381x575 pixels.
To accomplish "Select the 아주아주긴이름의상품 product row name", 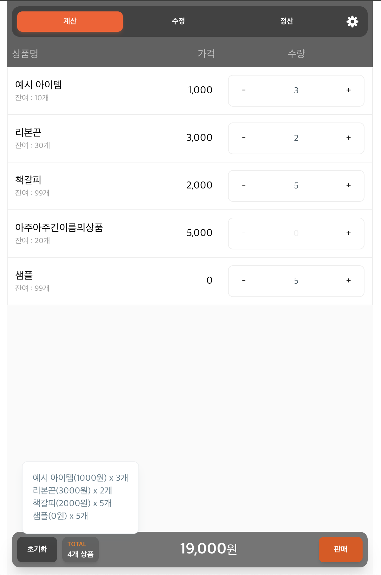I will point(59,228).
